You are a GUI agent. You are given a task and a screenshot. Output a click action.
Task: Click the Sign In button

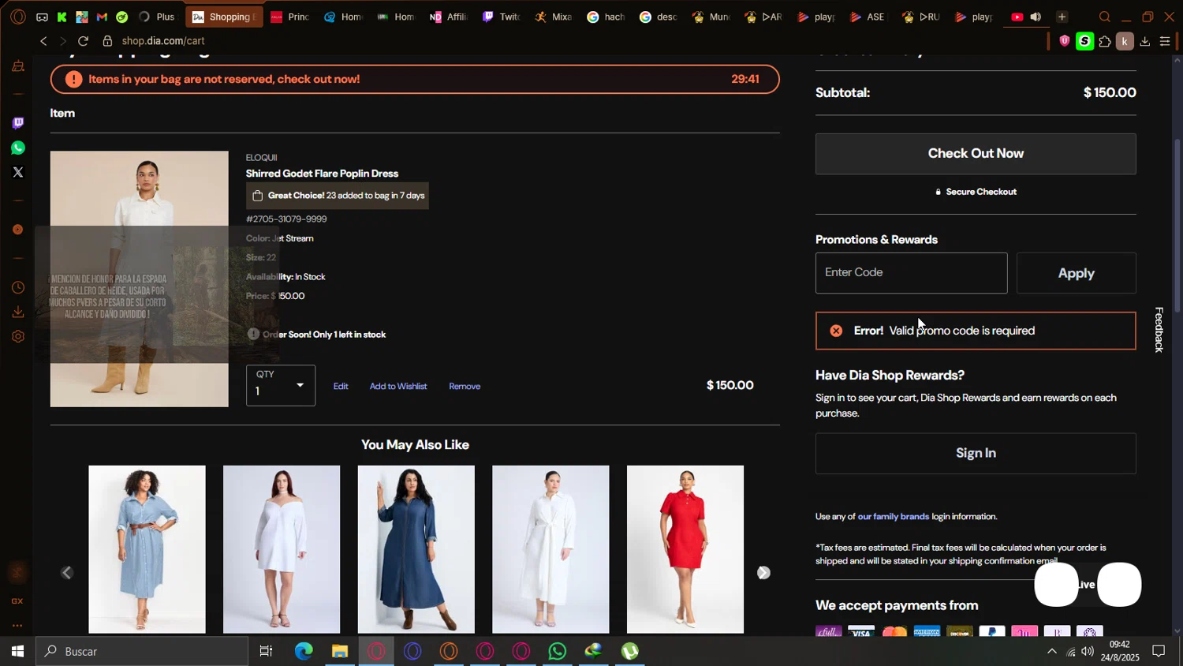(976, 453)
